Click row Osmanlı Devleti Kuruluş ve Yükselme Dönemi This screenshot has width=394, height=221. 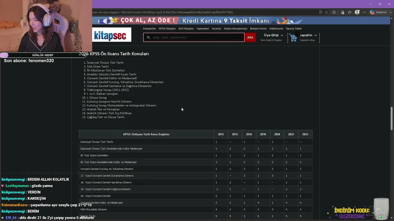195,169
